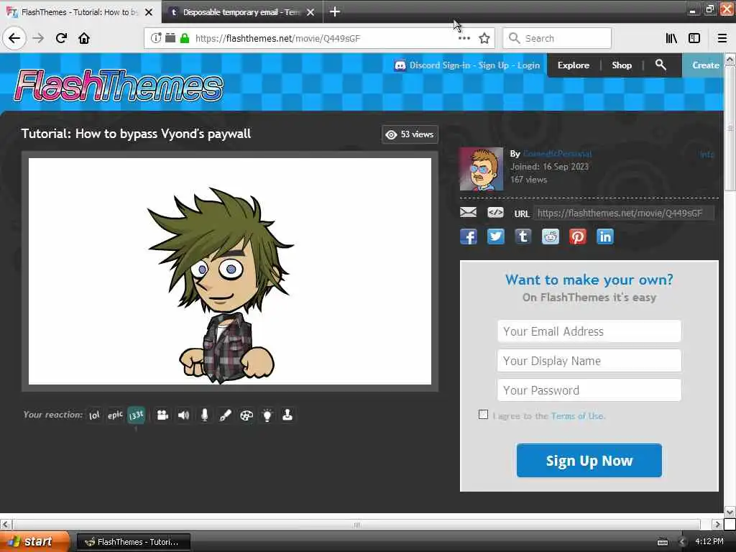Toggle the l33t reaction

coord(136,415)
